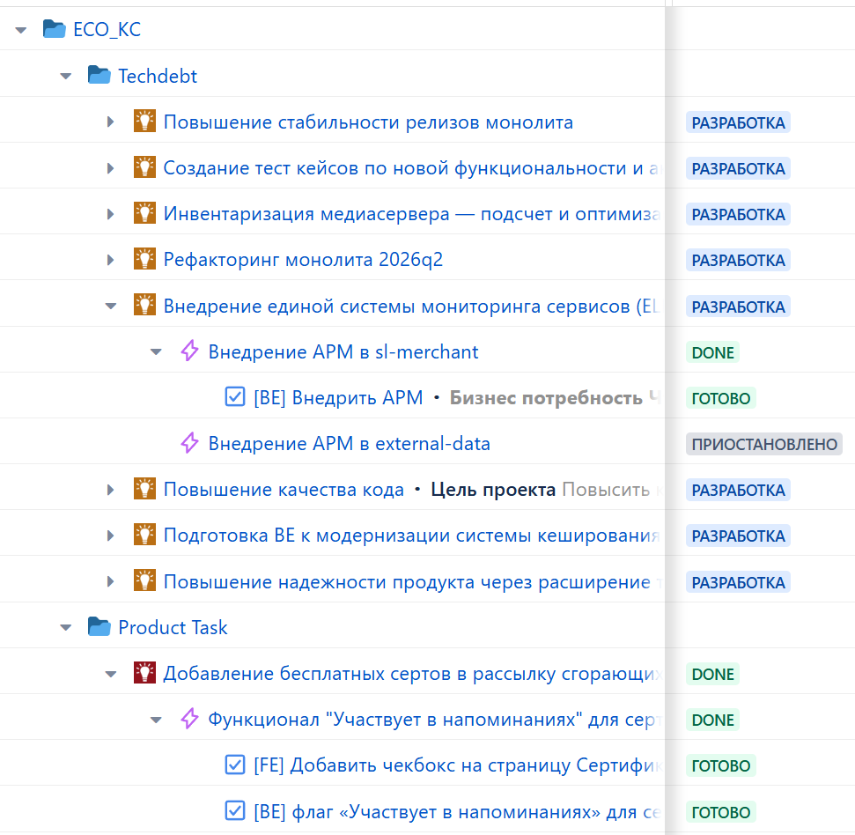Image resolution: width=855 pixels, height=835 pixels.
Task: Click ГОТОВО status of '[FE] Добавить чекбокс'
Action: tap(721, 765)
